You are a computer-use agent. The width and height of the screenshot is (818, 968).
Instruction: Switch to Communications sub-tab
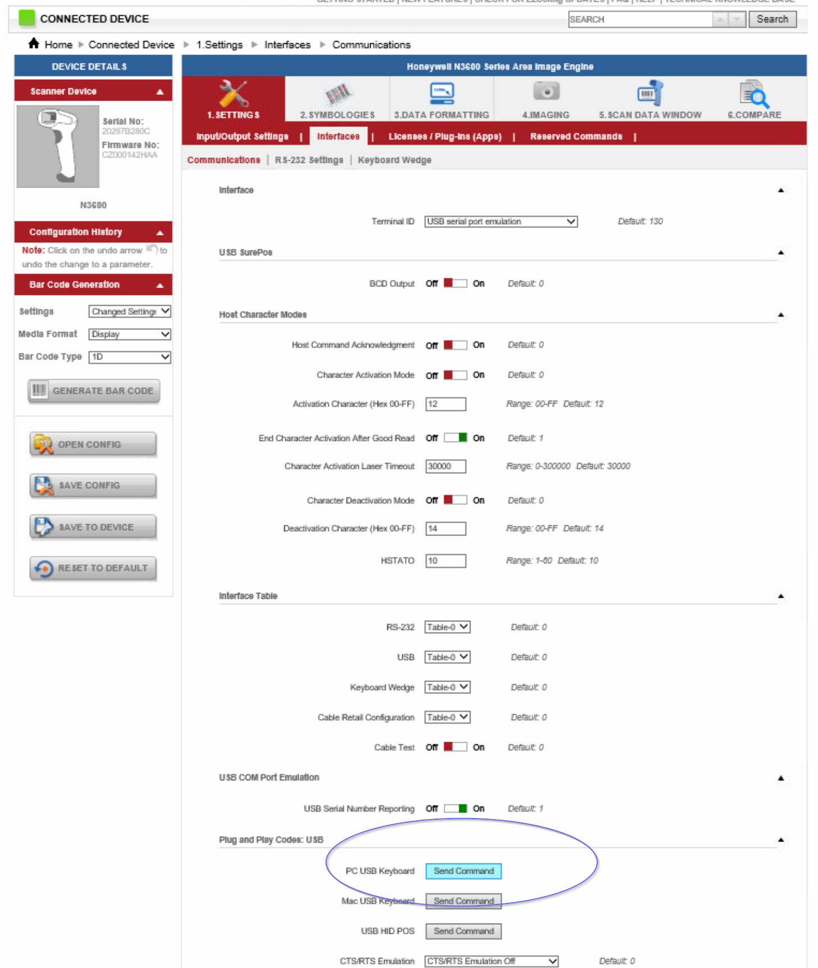pos(223,160)
